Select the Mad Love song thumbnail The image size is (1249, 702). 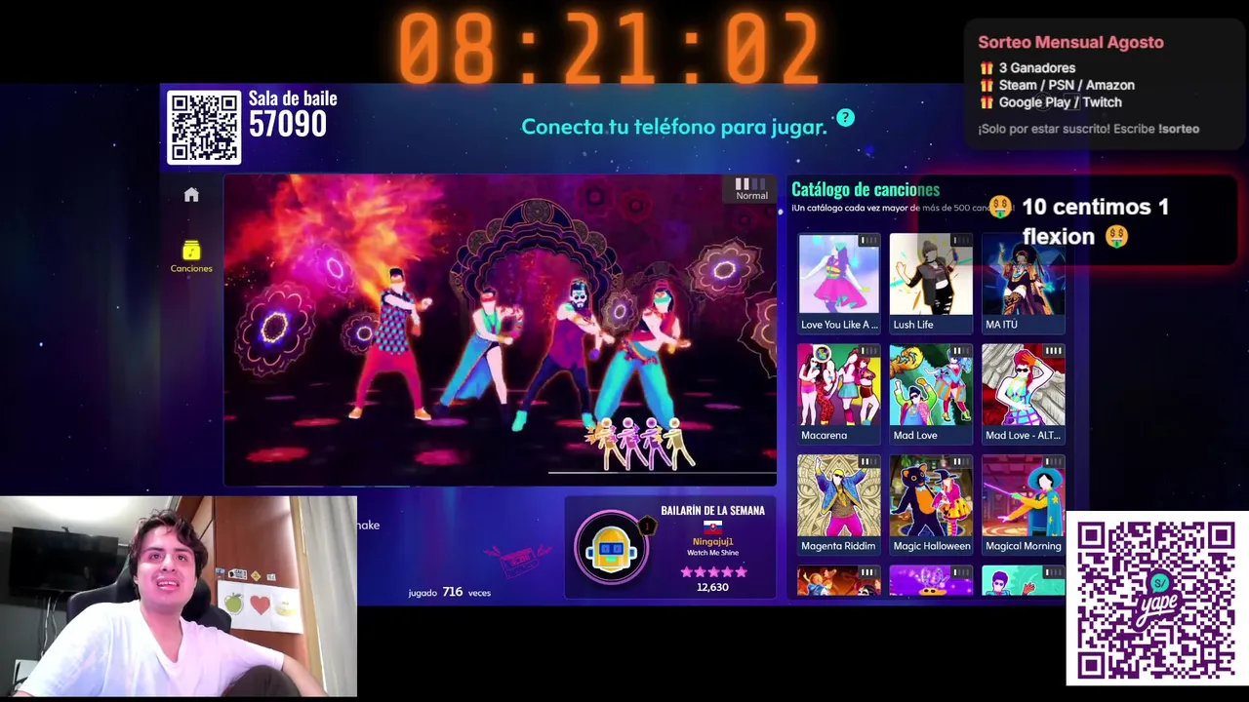tap(931, 385)
